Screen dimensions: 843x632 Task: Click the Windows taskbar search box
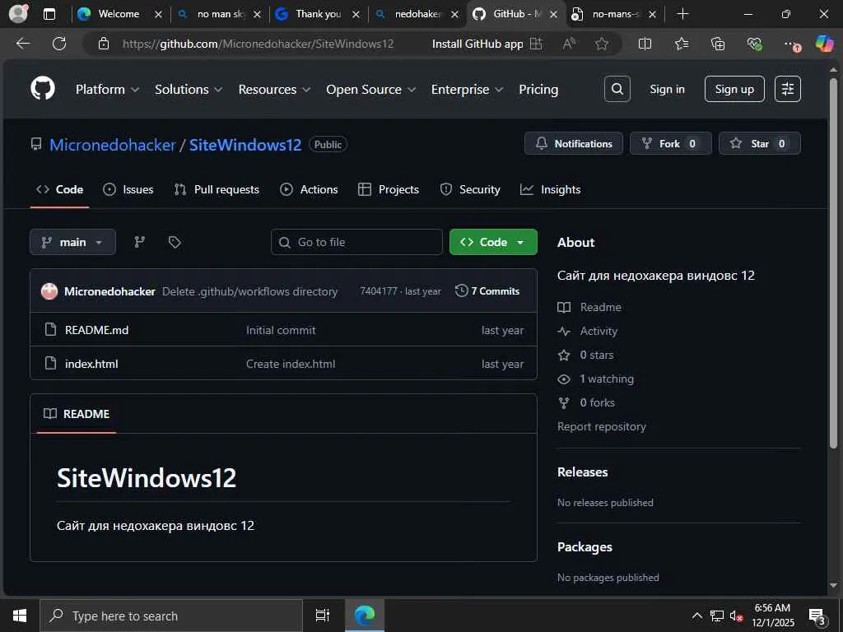pos(171,616)
